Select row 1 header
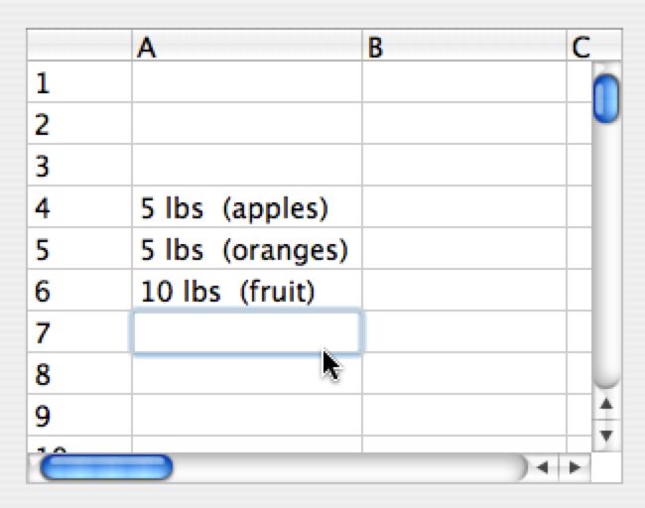The height and width of the screenshot is (508, 645). coord(79,83)
